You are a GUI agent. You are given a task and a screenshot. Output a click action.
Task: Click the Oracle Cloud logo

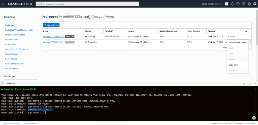tap(20, 4)
